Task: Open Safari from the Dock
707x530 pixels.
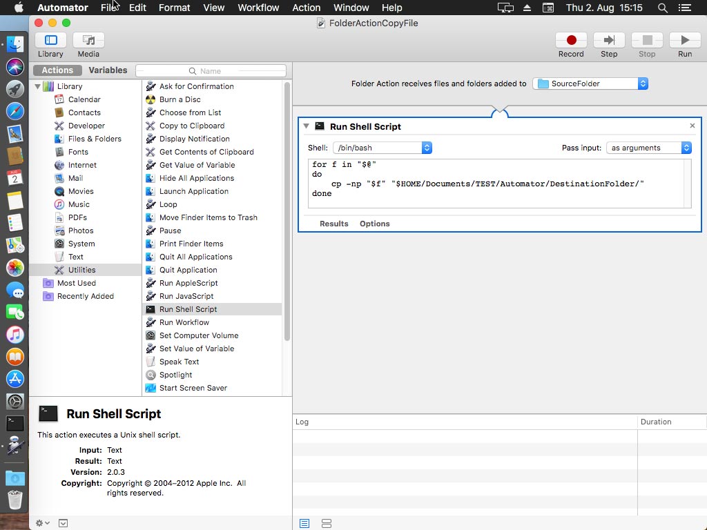Action: 15,111
